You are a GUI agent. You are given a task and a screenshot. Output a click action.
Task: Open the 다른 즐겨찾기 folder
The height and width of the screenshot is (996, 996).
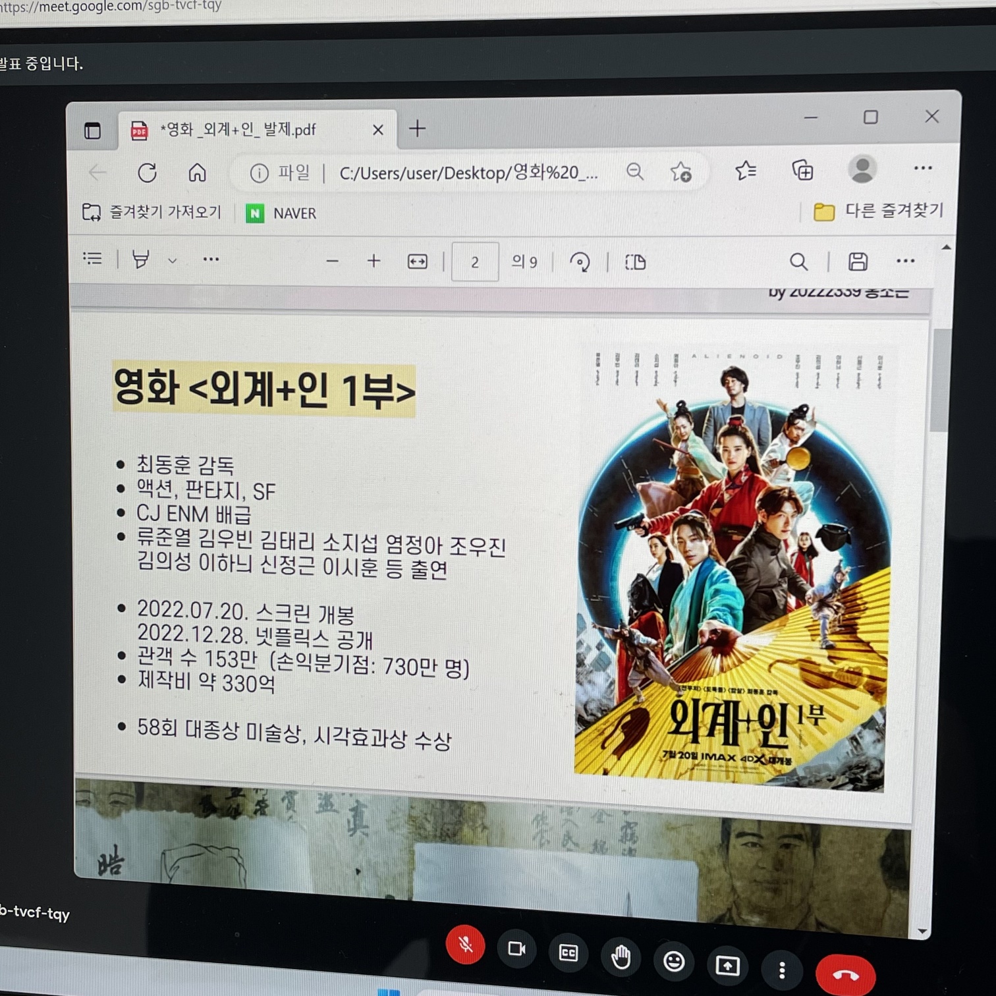[x=879, y=211]
